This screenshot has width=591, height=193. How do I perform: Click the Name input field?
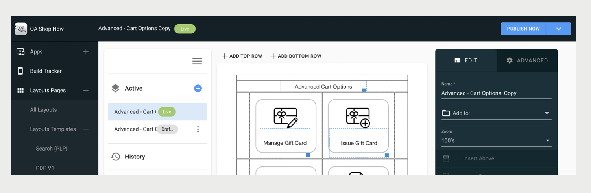[x=496, y=93]
